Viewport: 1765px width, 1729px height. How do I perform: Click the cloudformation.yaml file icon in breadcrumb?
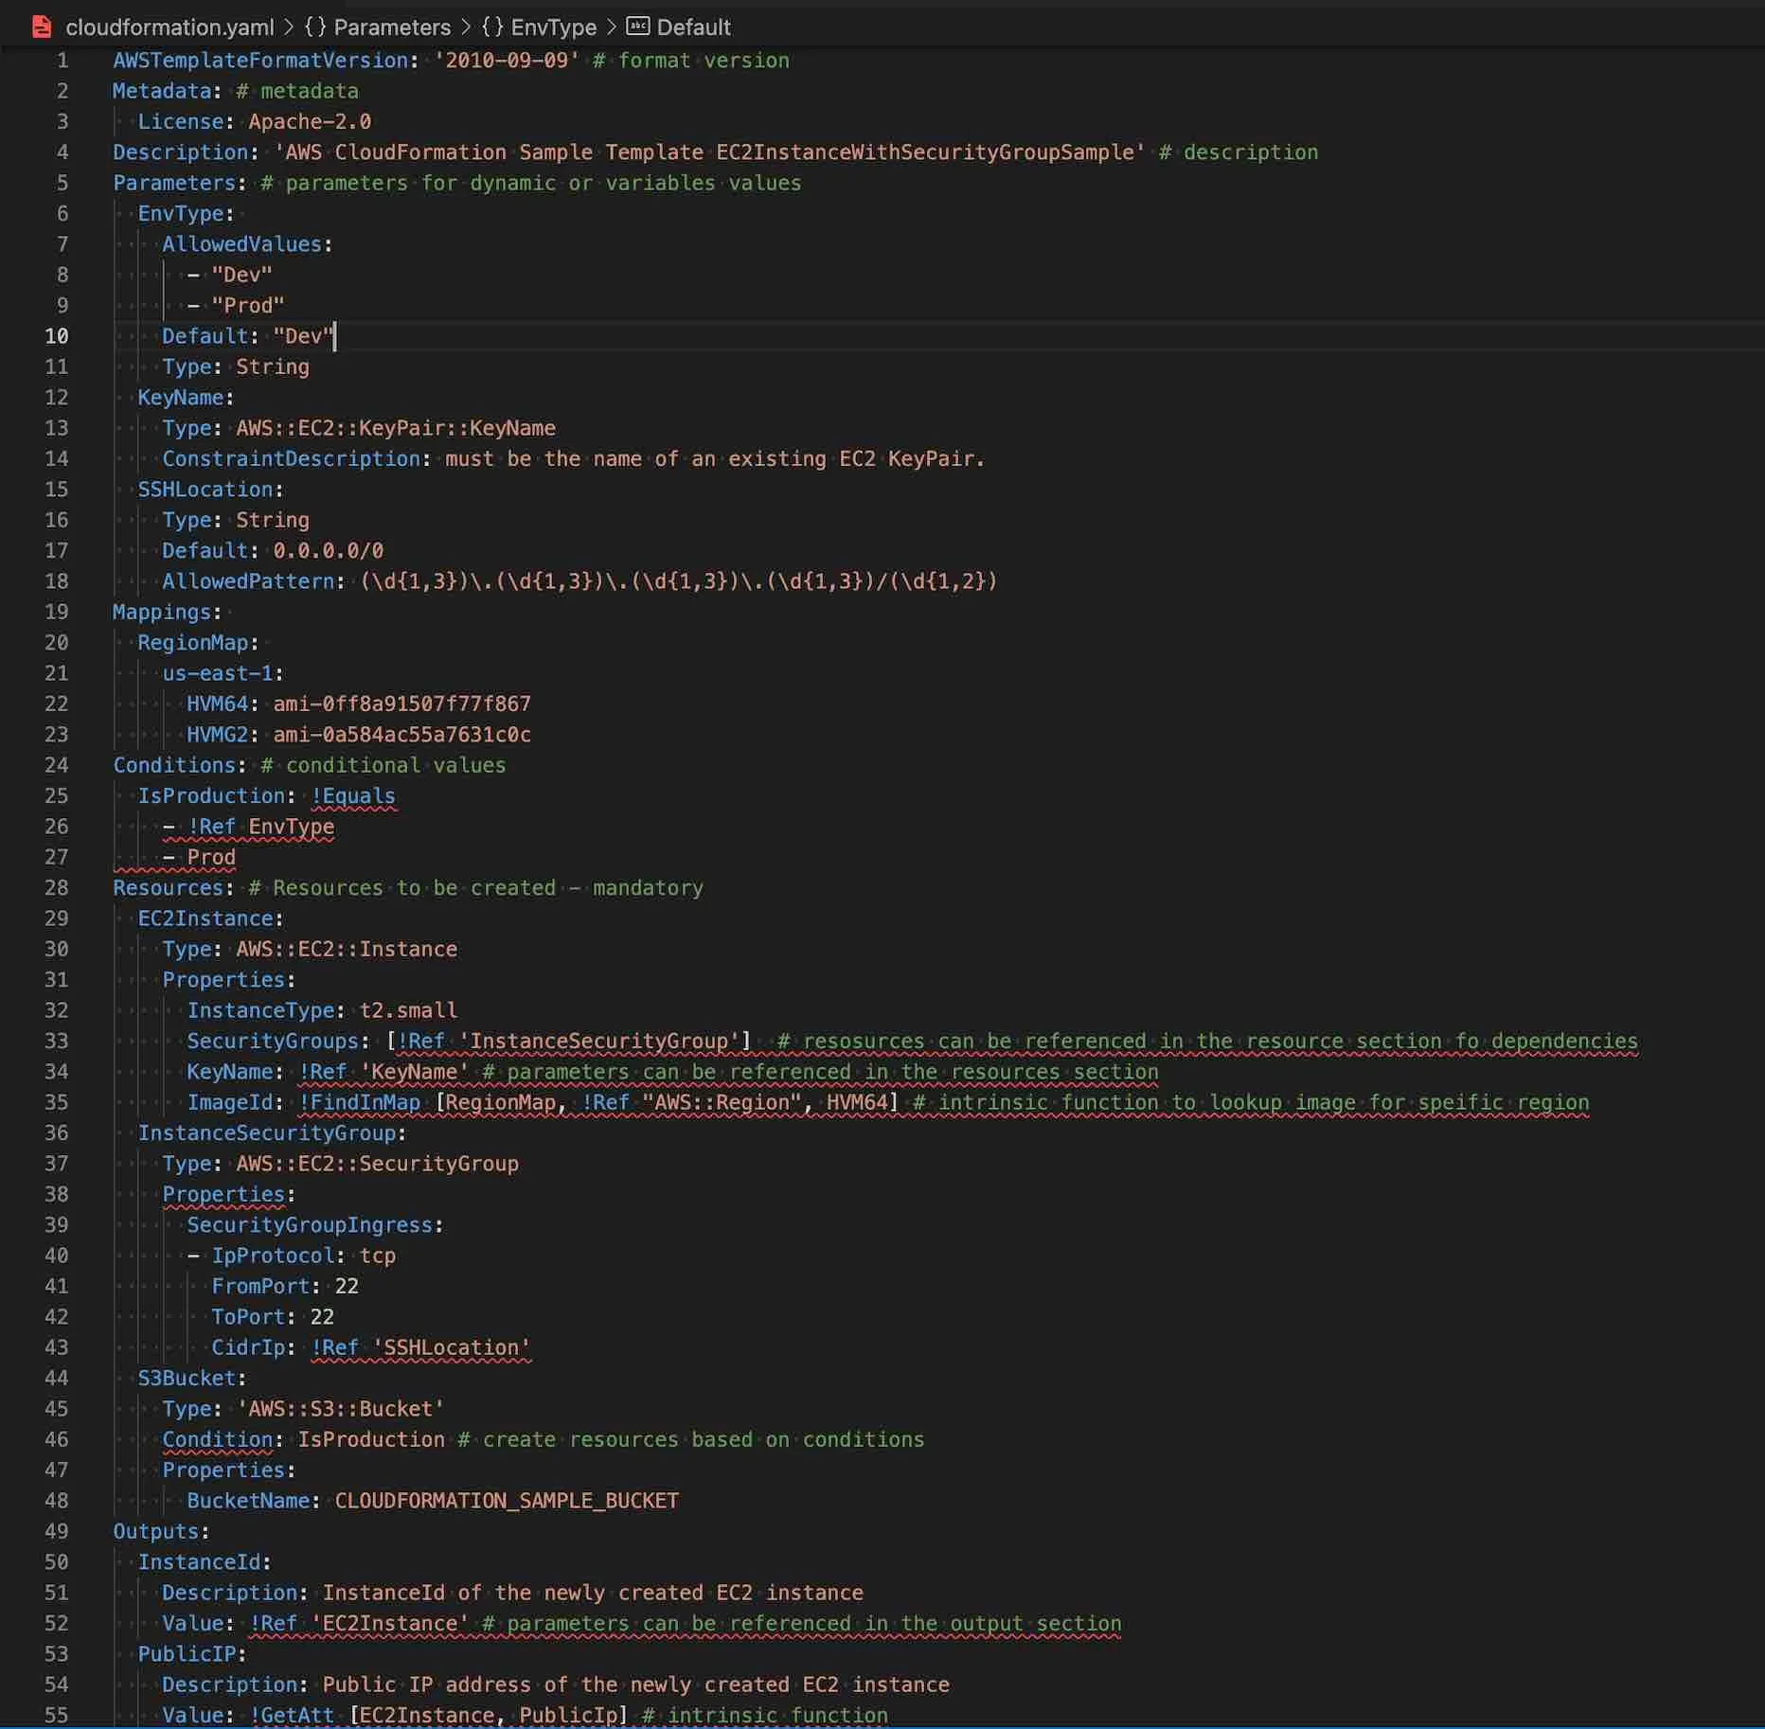41,27
